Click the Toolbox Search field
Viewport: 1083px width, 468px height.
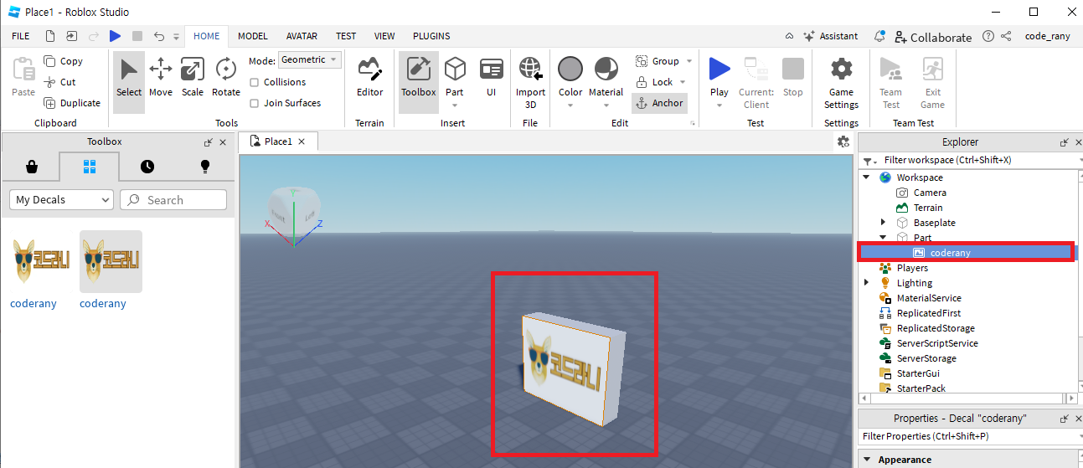coord(173,199)
